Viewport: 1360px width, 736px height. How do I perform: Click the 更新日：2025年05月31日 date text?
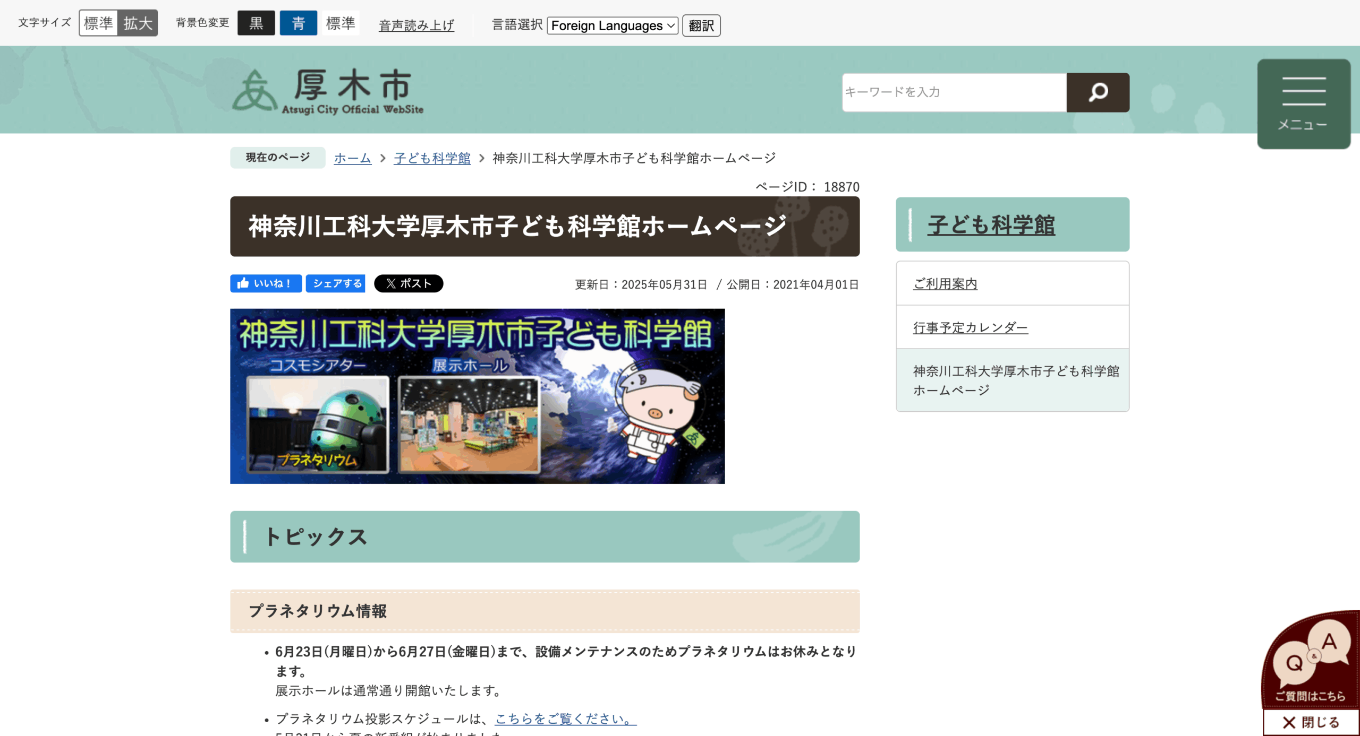pyautogui.click(x=641, y=284)
